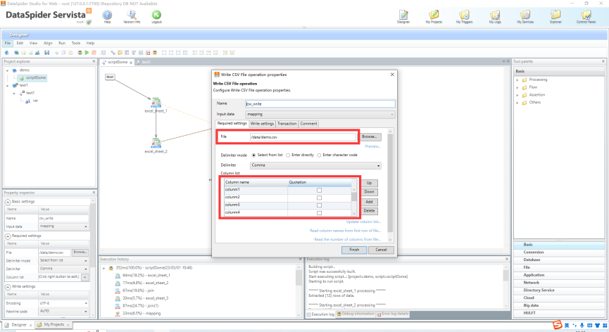Open the My Logs launcher icon
The width and height of the screenshot is (609, 332).
495,15
